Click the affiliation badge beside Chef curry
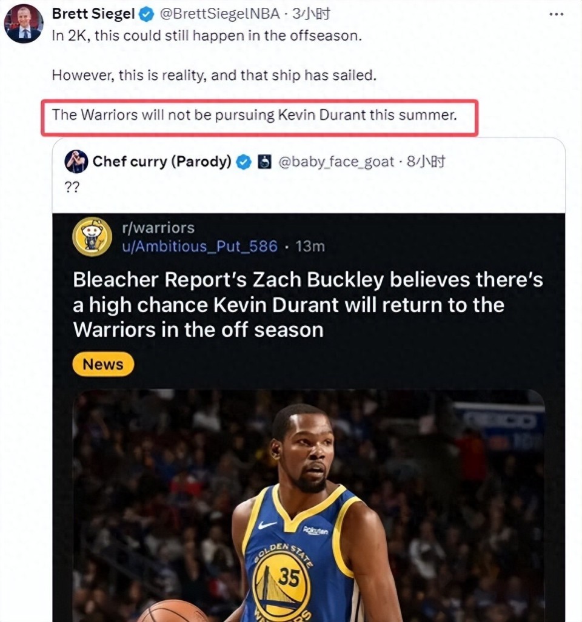 (x=264, y=162)
